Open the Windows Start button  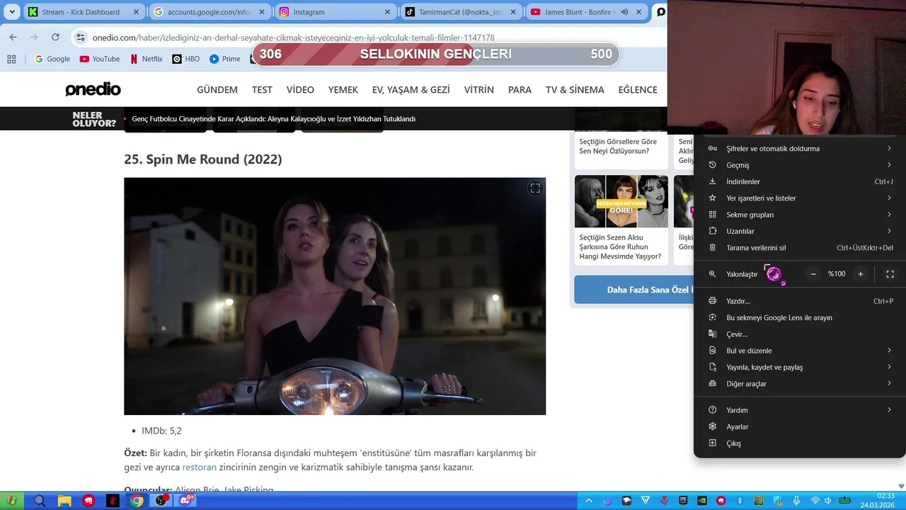tap(11, 501)
